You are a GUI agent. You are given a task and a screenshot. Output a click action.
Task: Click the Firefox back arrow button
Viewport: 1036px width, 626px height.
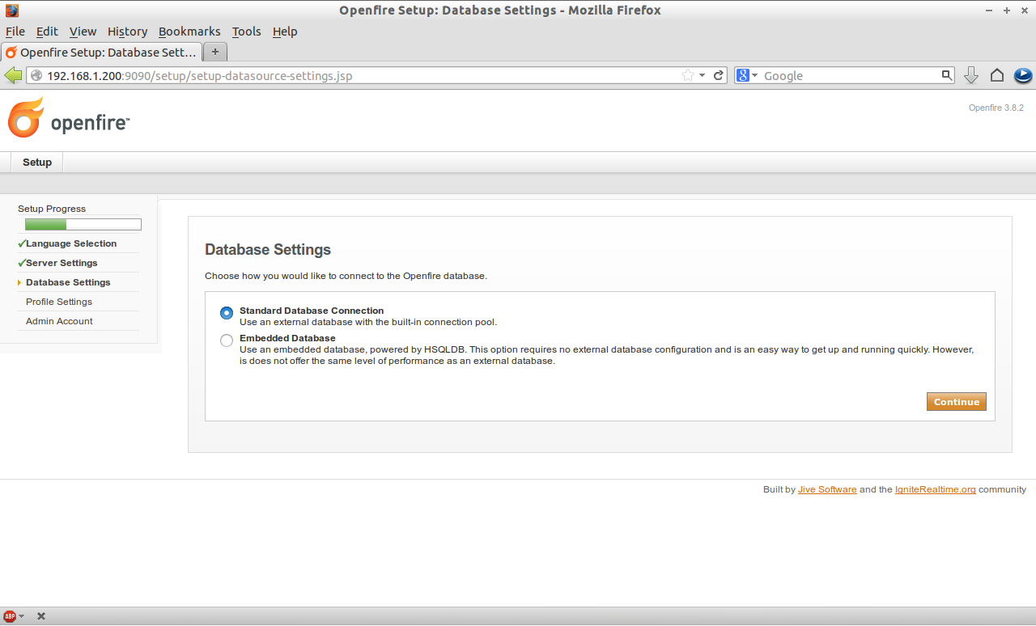[13, 75]
